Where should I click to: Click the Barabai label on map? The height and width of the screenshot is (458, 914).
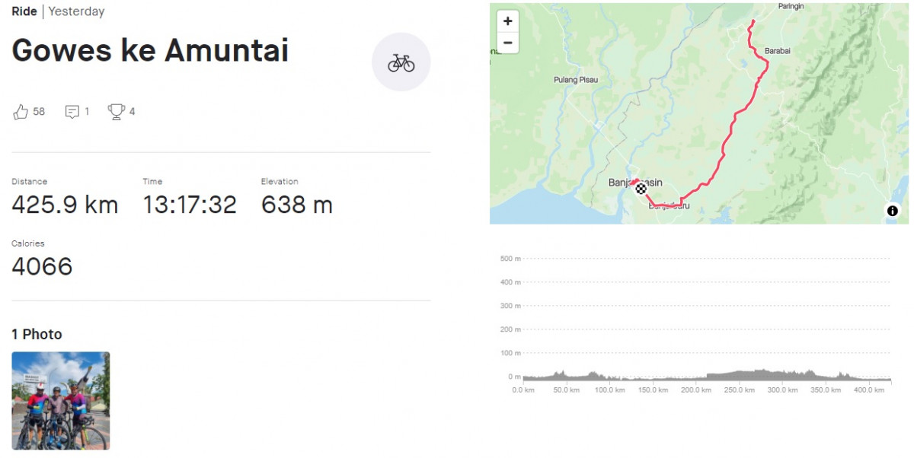pos(778,51)
